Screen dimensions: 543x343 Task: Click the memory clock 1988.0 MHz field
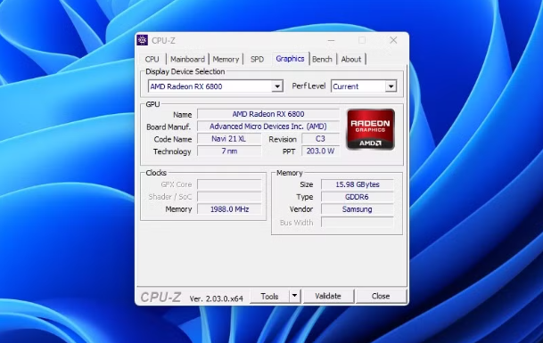tap(229, 209)
